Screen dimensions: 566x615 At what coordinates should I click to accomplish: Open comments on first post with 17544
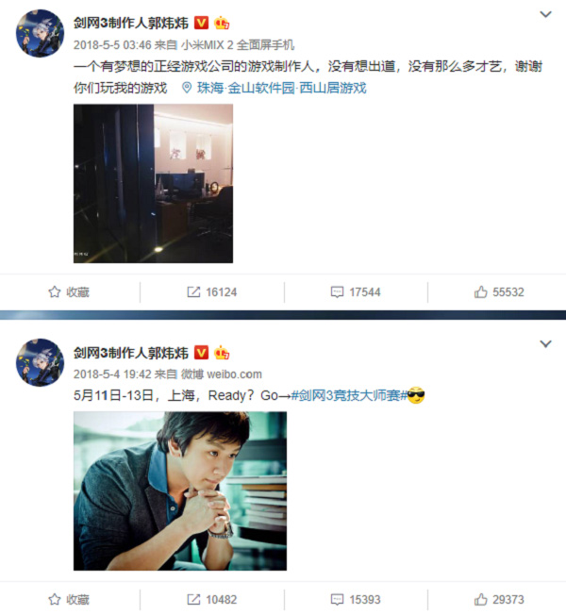(x=356, y=292)
